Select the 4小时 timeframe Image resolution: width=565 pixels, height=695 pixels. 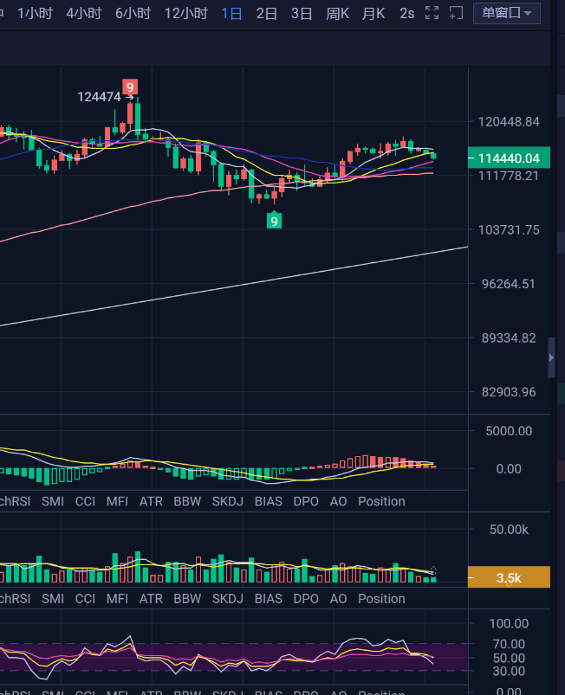click(83, 13)
